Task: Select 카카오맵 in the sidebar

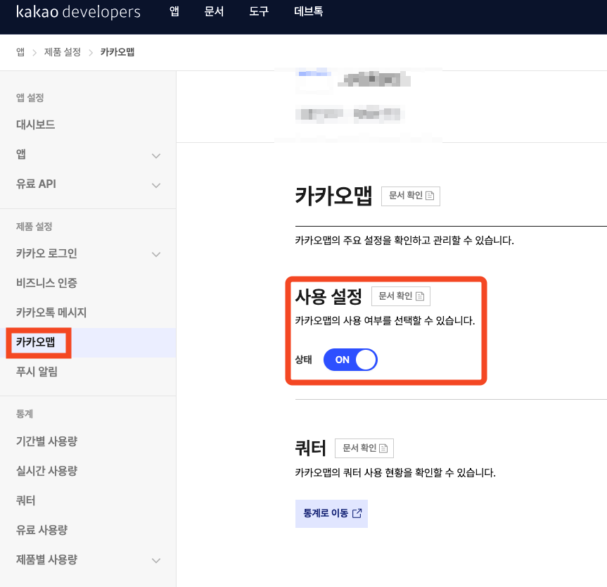Action: coord(35,342)
